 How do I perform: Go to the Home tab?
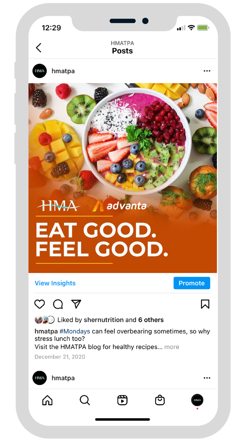click(x=47, y=400)
